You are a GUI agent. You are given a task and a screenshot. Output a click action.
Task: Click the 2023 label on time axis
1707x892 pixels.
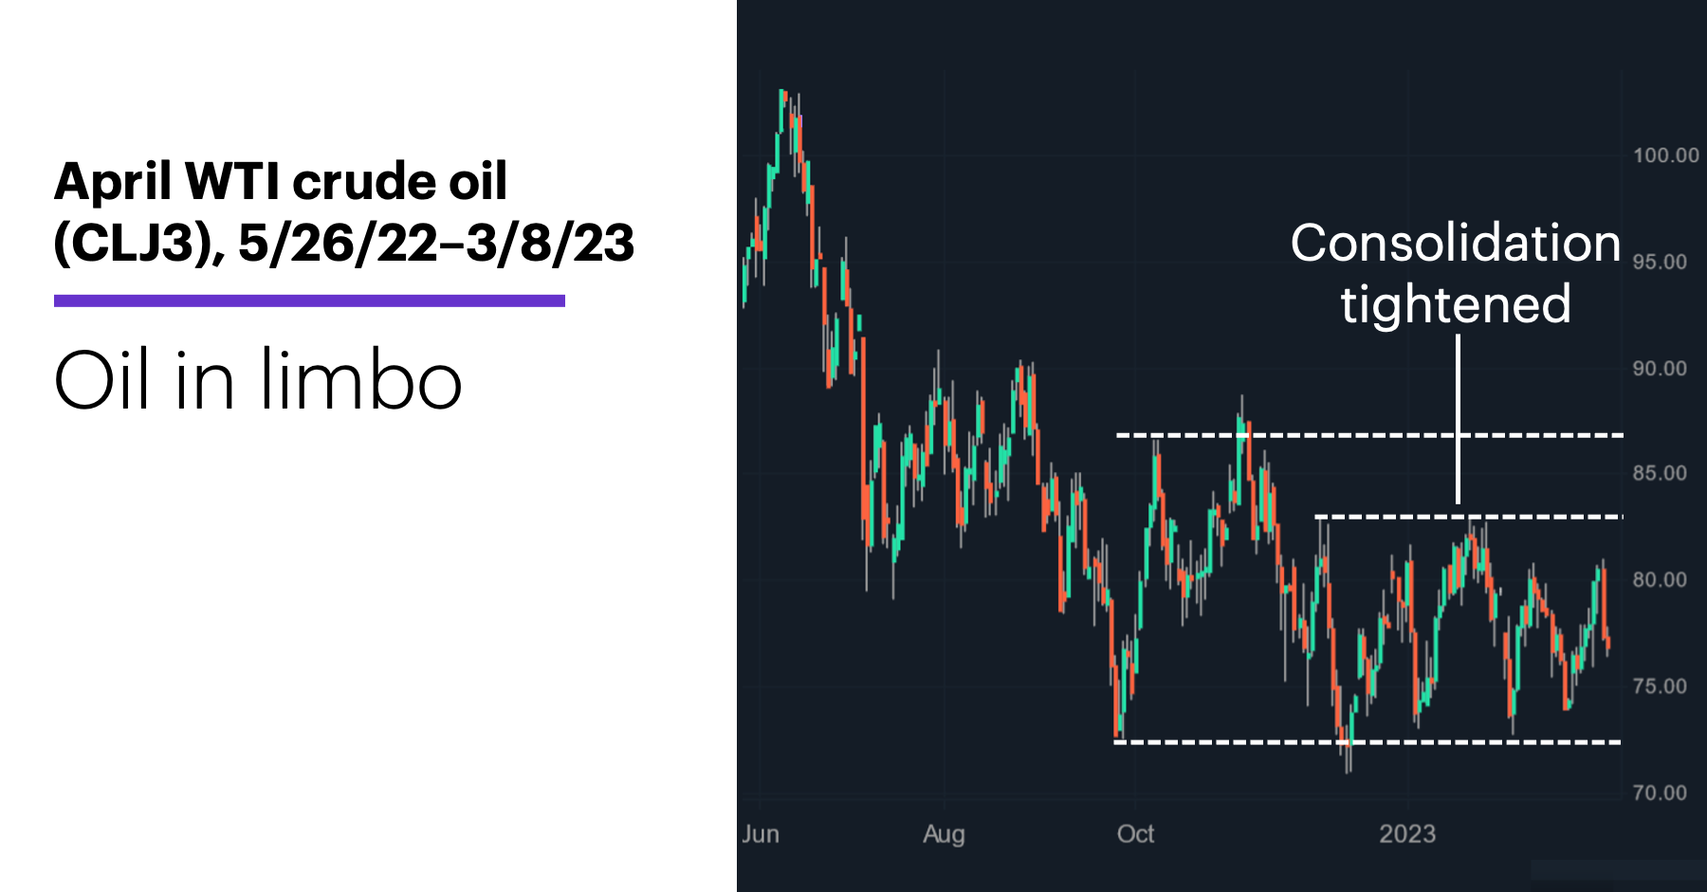1407,834
